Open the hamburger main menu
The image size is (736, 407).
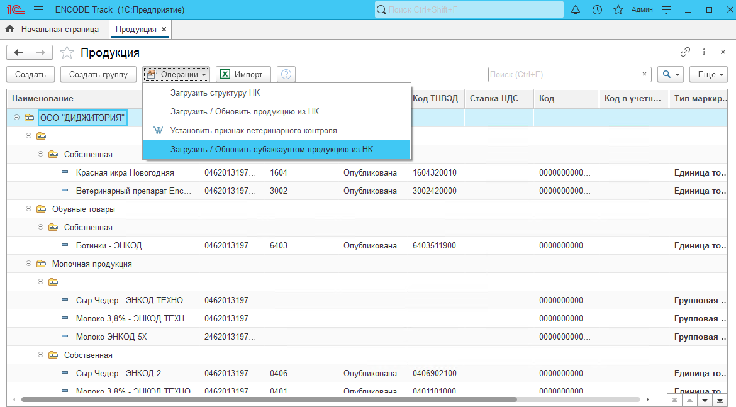pyautogui.click(x=38, y=9)
